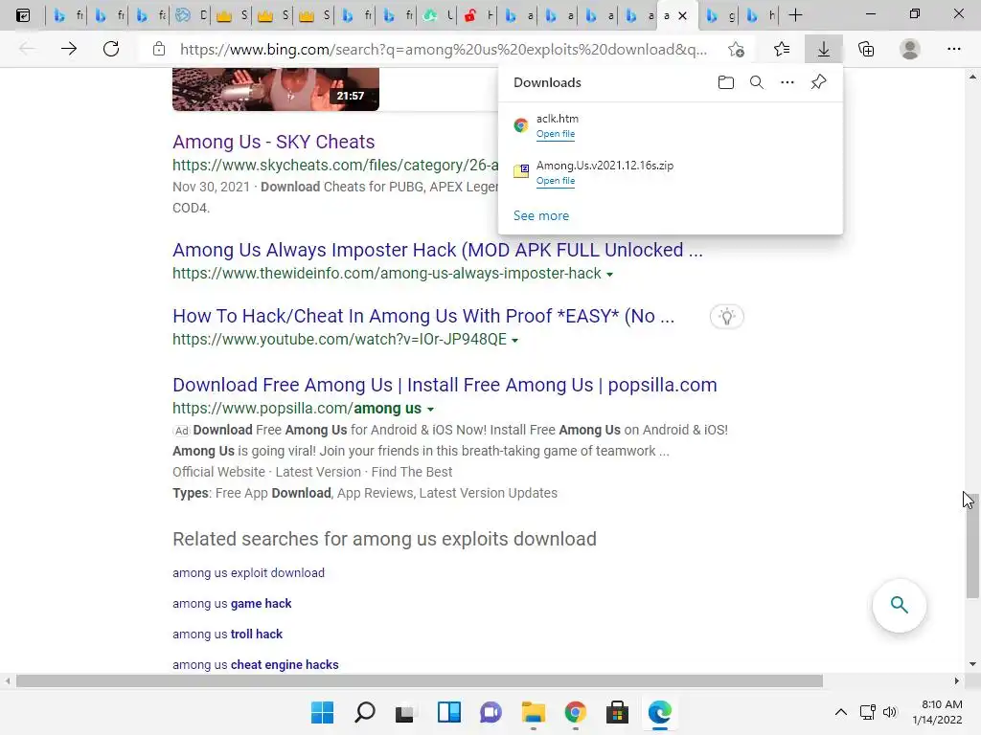The height and width of the screenshot is (735, 981).
Task: Open a new tab with plus button
Action: coord(795,15)
